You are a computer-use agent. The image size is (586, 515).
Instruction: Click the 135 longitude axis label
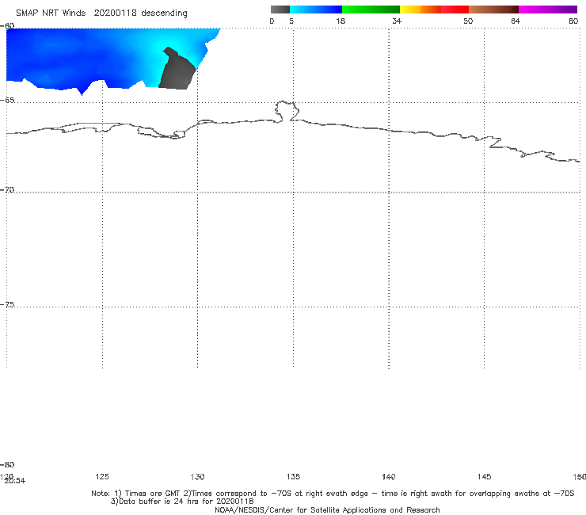pyautogui.click(x=293, y=476)
